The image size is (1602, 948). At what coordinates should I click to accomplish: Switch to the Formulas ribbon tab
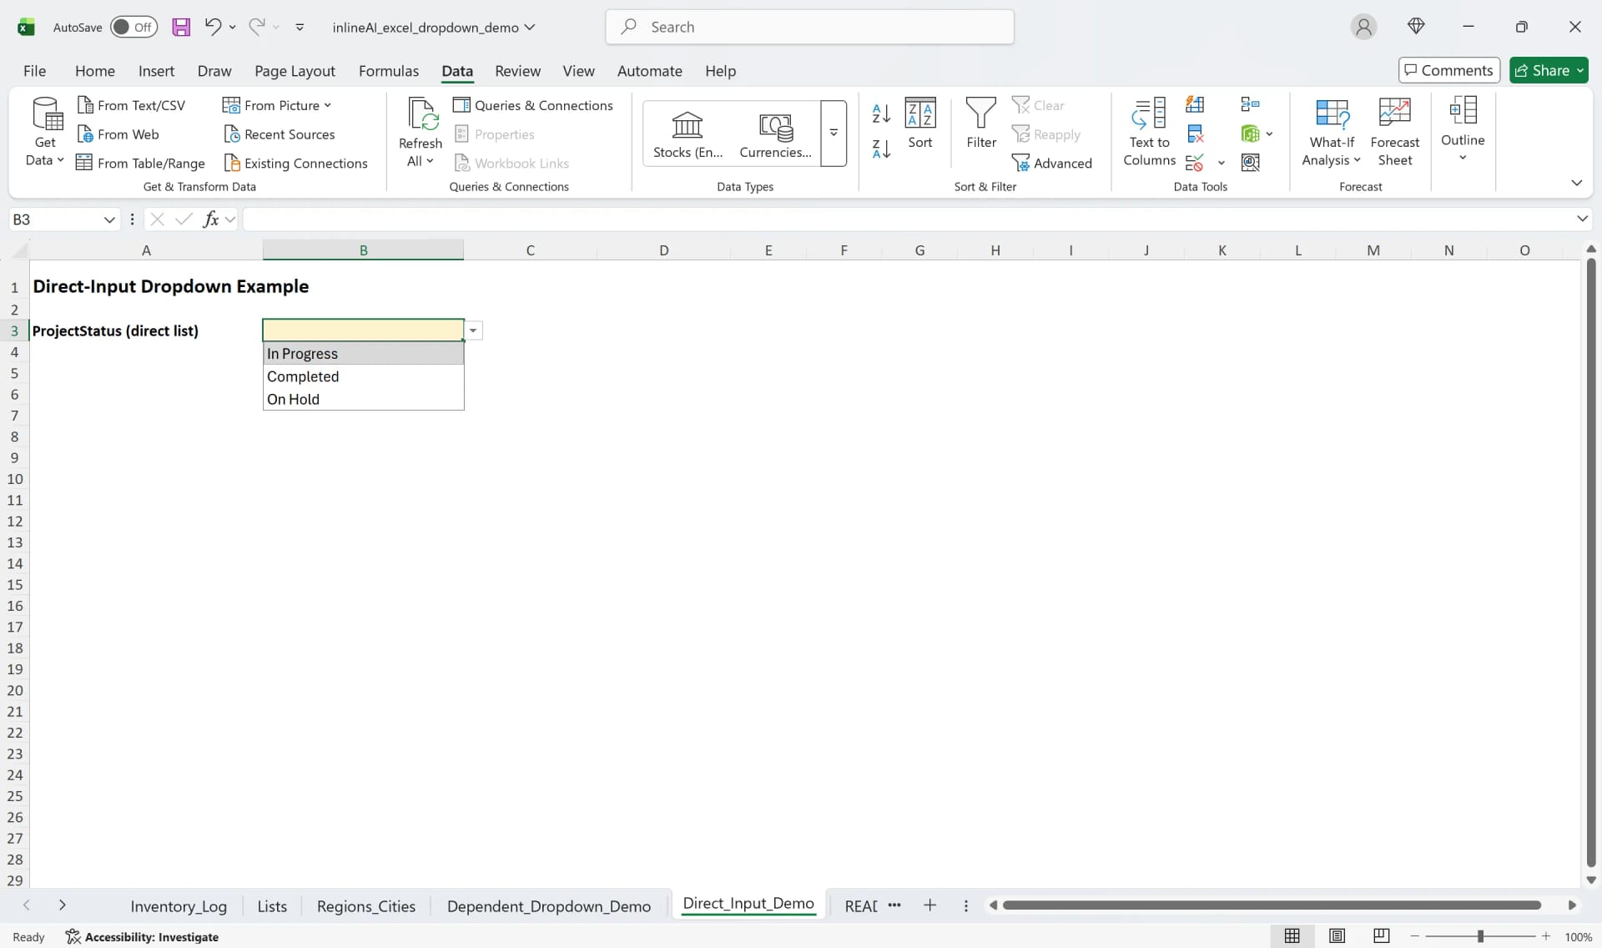tap(389, 71)
